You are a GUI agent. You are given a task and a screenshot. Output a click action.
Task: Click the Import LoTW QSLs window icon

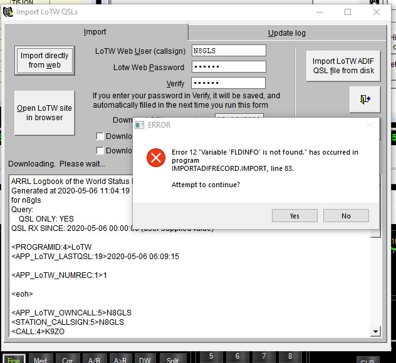[8, 11]
